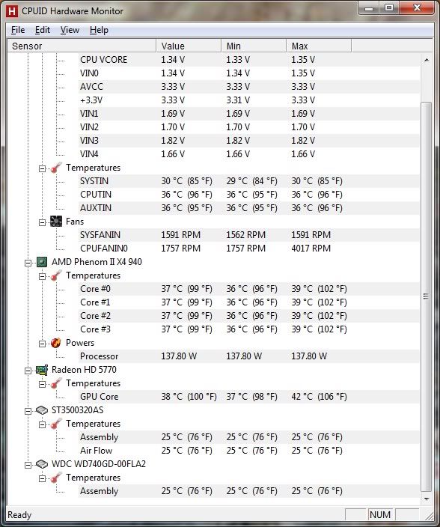The image size is (440, 527).
Task: Collapse the Powers node
Action: [x=43, y=344]
